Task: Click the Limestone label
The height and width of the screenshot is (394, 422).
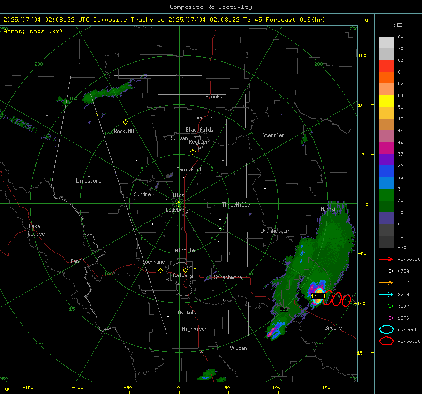Action: (89, 181)
